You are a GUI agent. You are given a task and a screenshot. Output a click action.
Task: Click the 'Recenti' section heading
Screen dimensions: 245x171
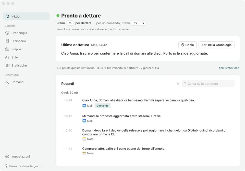(68, 84)
